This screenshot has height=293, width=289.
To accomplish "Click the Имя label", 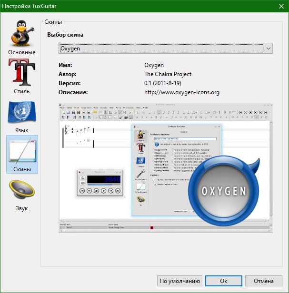I will click(65, 65).
